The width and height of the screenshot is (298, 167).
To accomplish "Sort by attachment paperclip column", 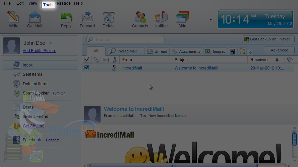I will coord(96,60).
